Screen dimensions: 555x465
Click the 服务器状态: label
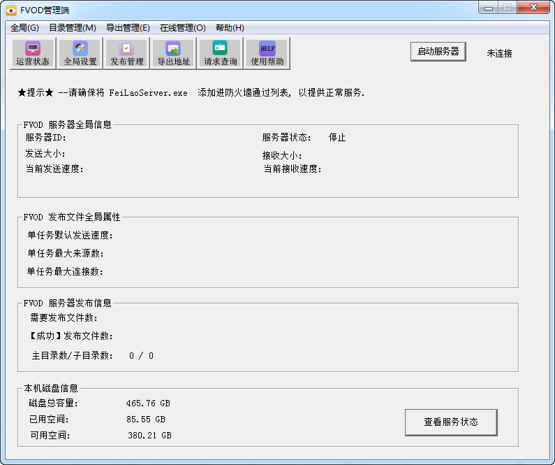tap(287, 138)
